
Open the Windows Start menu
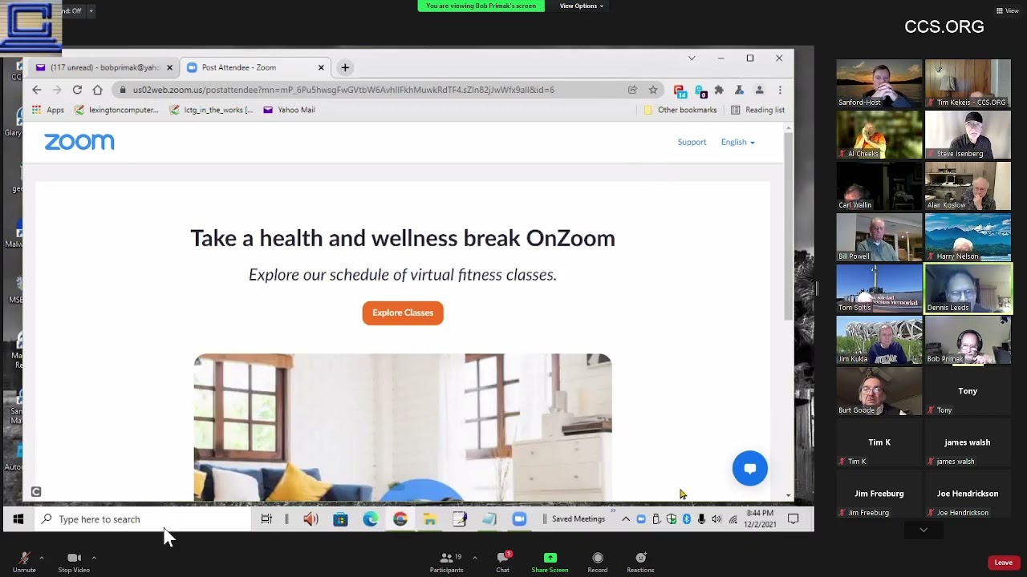click(18, 519)
